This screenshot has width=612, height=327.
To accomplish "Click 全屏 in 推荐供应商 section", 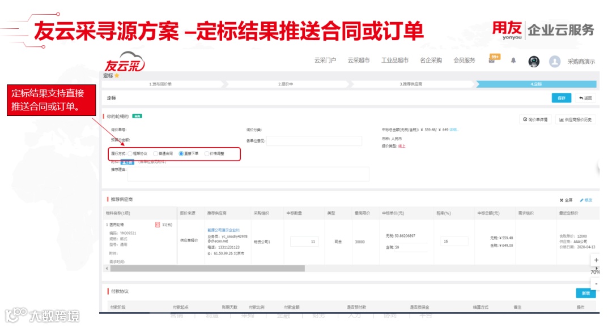I will 566,200.
